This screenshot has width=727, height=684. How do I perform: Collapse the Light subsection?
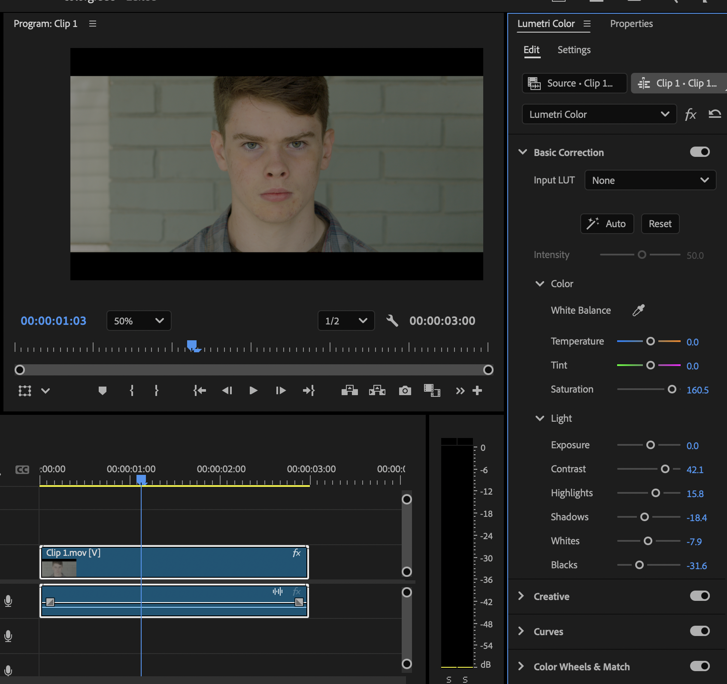(x=540, y=418)
